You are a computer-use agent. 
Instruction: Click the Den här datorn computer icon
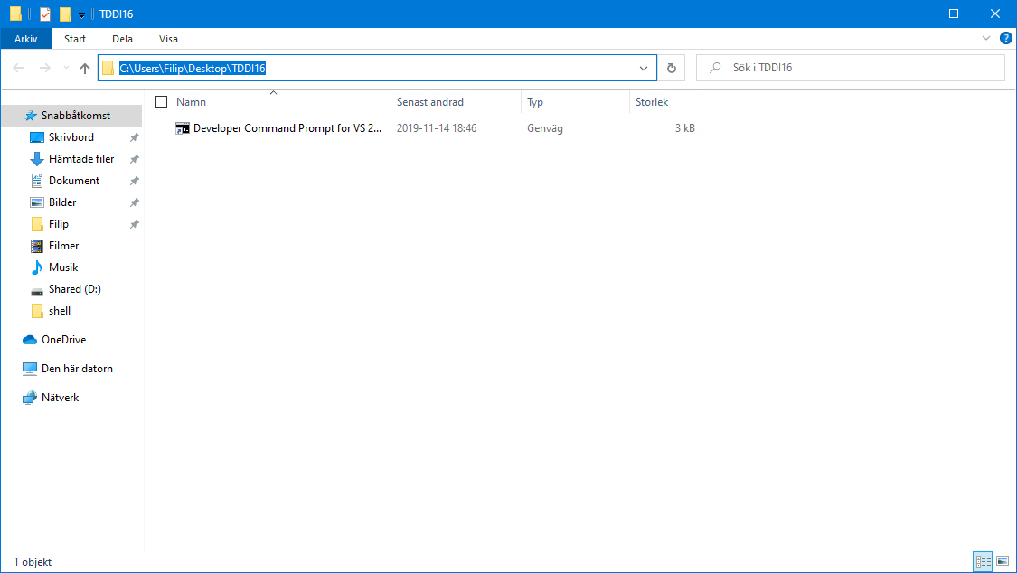(x=30, y=369)
